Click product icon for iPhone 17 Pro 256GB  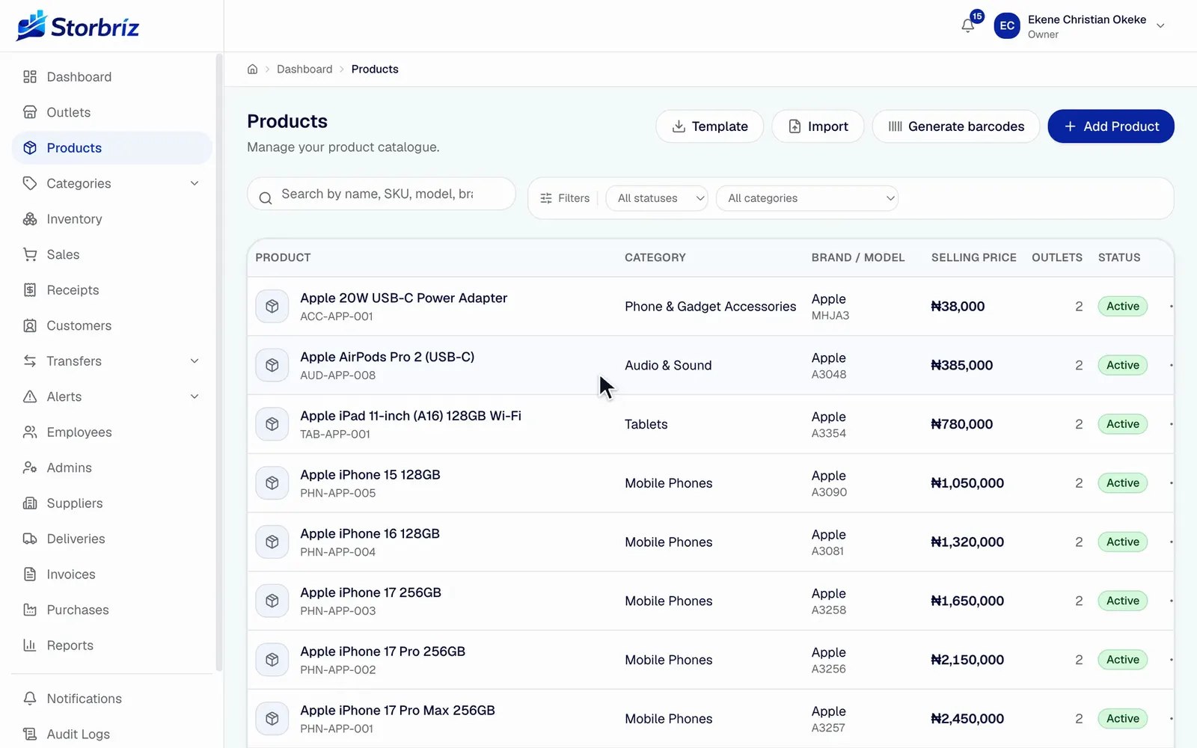click(x=272, y=660)
